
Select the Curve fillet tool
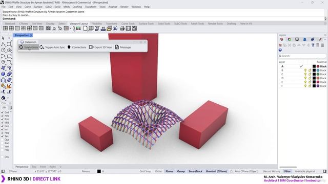pos(9,62)
